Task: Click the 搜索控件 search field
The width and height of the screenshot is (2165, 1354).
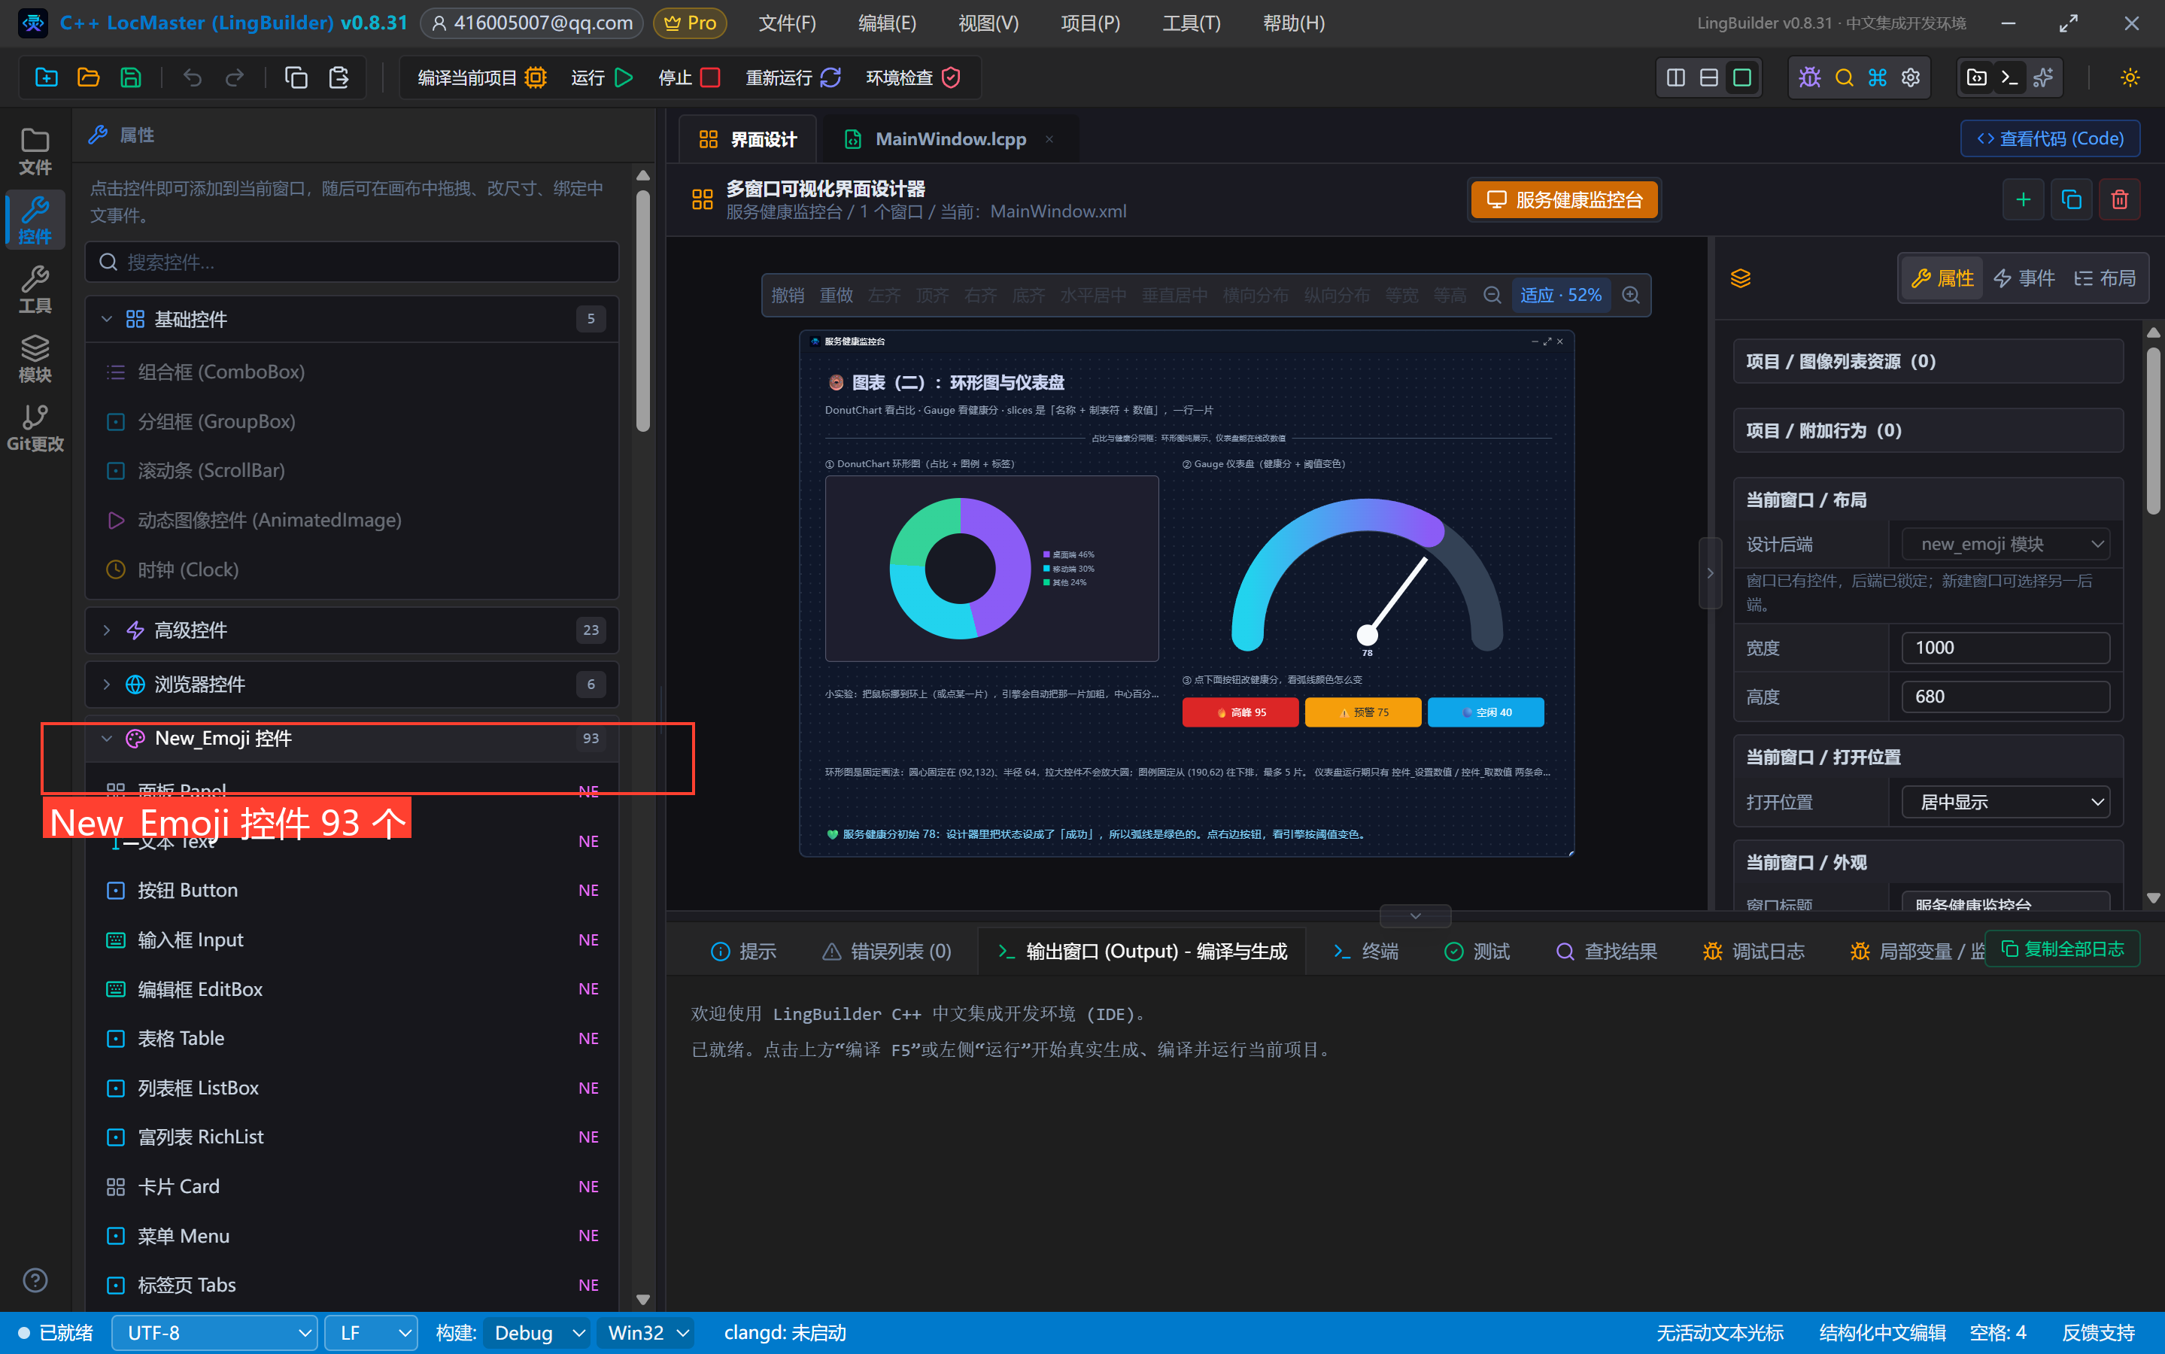Action: [x=352, y=262]
